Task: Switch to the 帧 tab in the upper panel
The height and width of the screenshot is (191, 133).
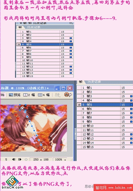Action: tap(20, 27)
